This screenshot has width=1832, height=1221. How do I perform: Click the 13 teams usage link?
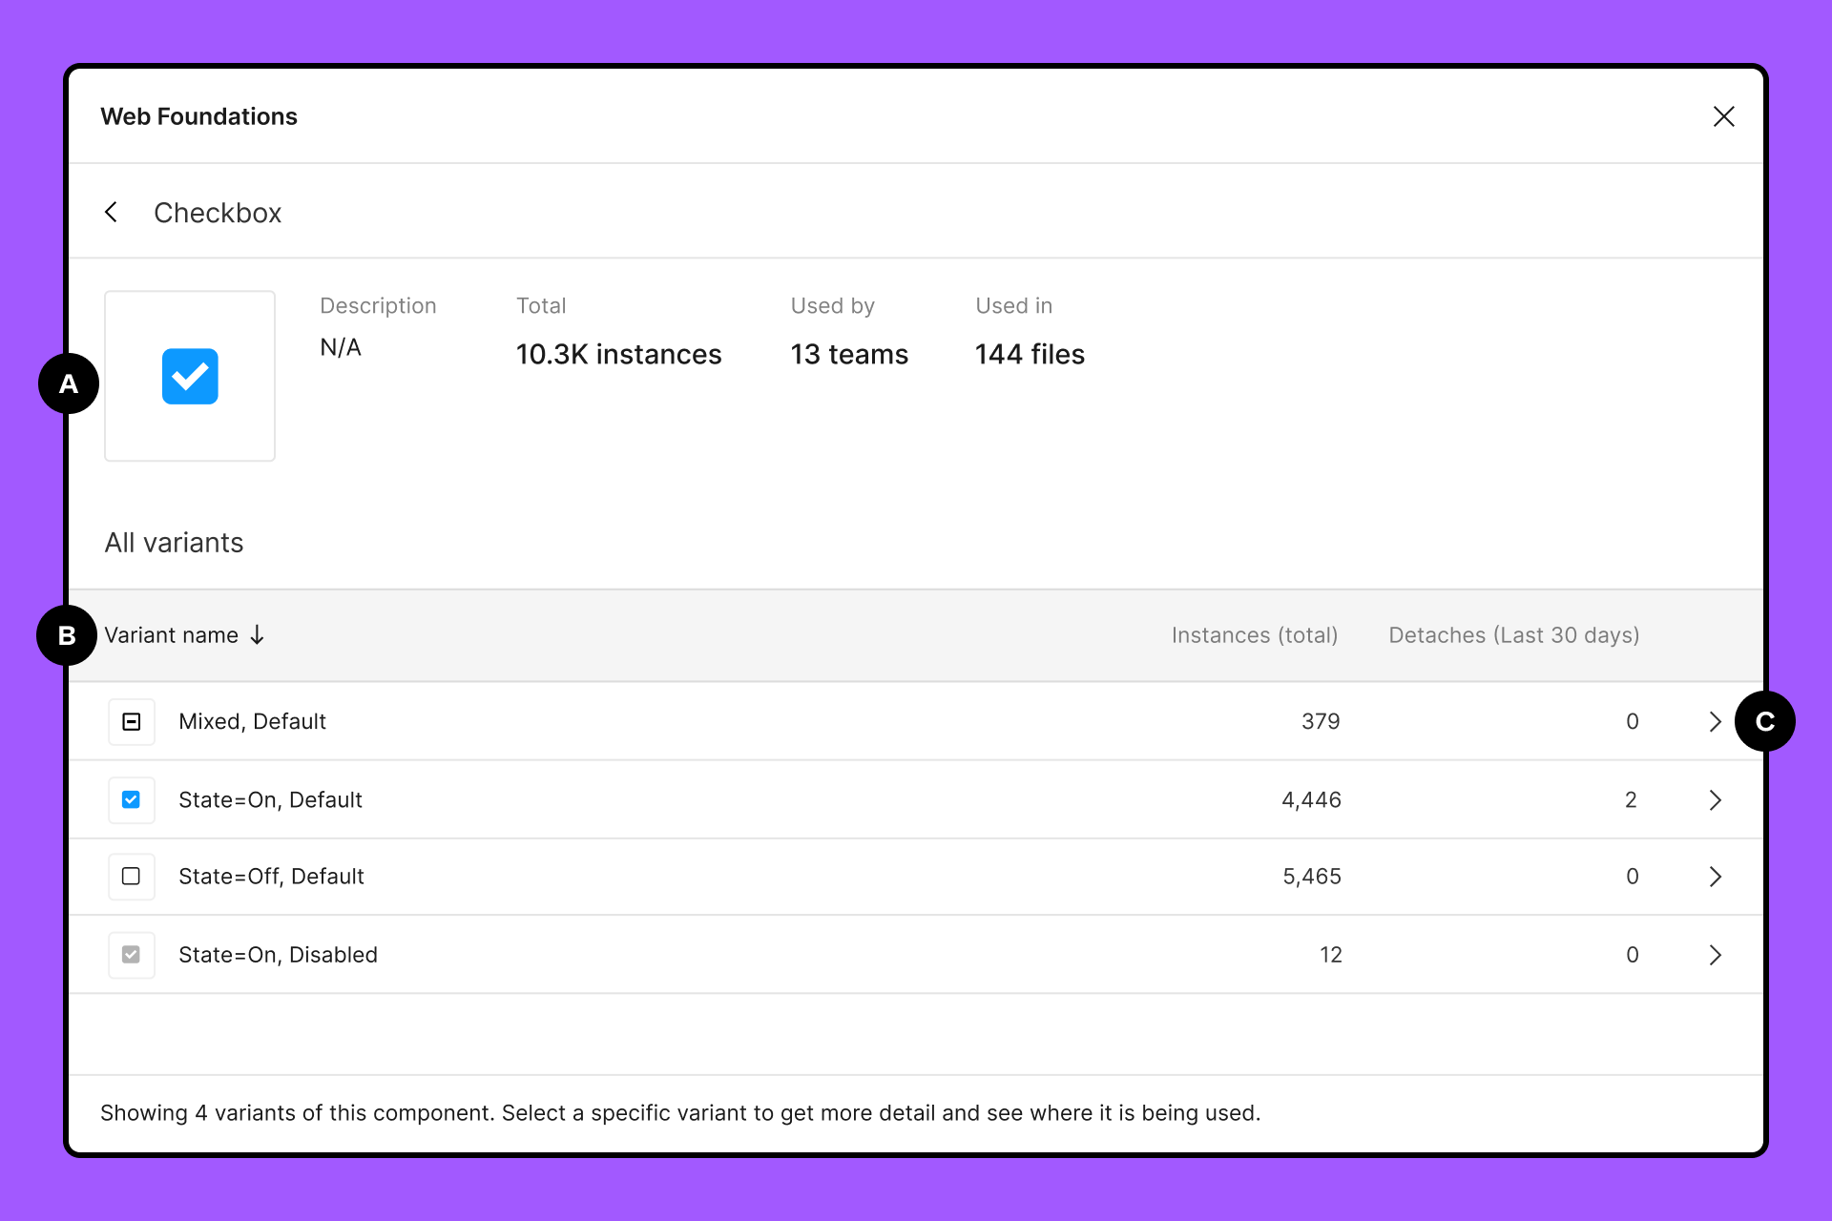point(848,354)
